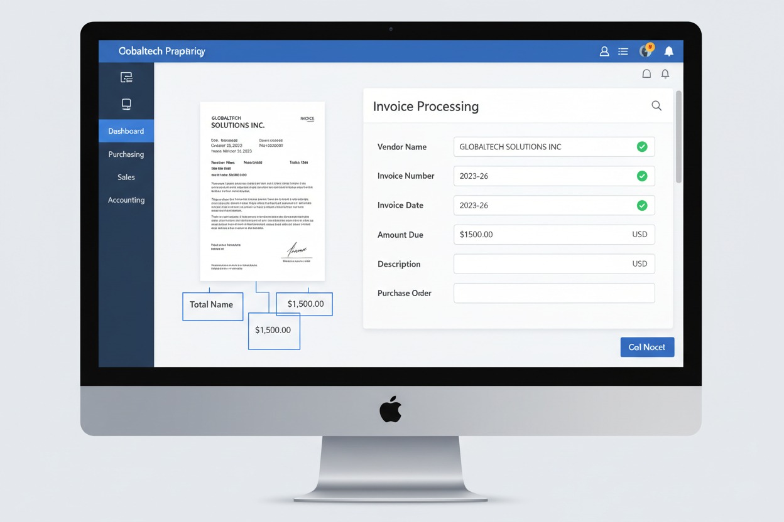
Task: Open the Globaltech Solutions invoice document preview
Action: pyautogui.click(x=262, y=191)
